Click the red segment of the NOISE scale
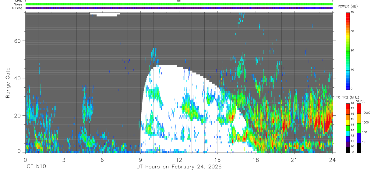Screen dimensions: 374x173 [x=359, y=109]
